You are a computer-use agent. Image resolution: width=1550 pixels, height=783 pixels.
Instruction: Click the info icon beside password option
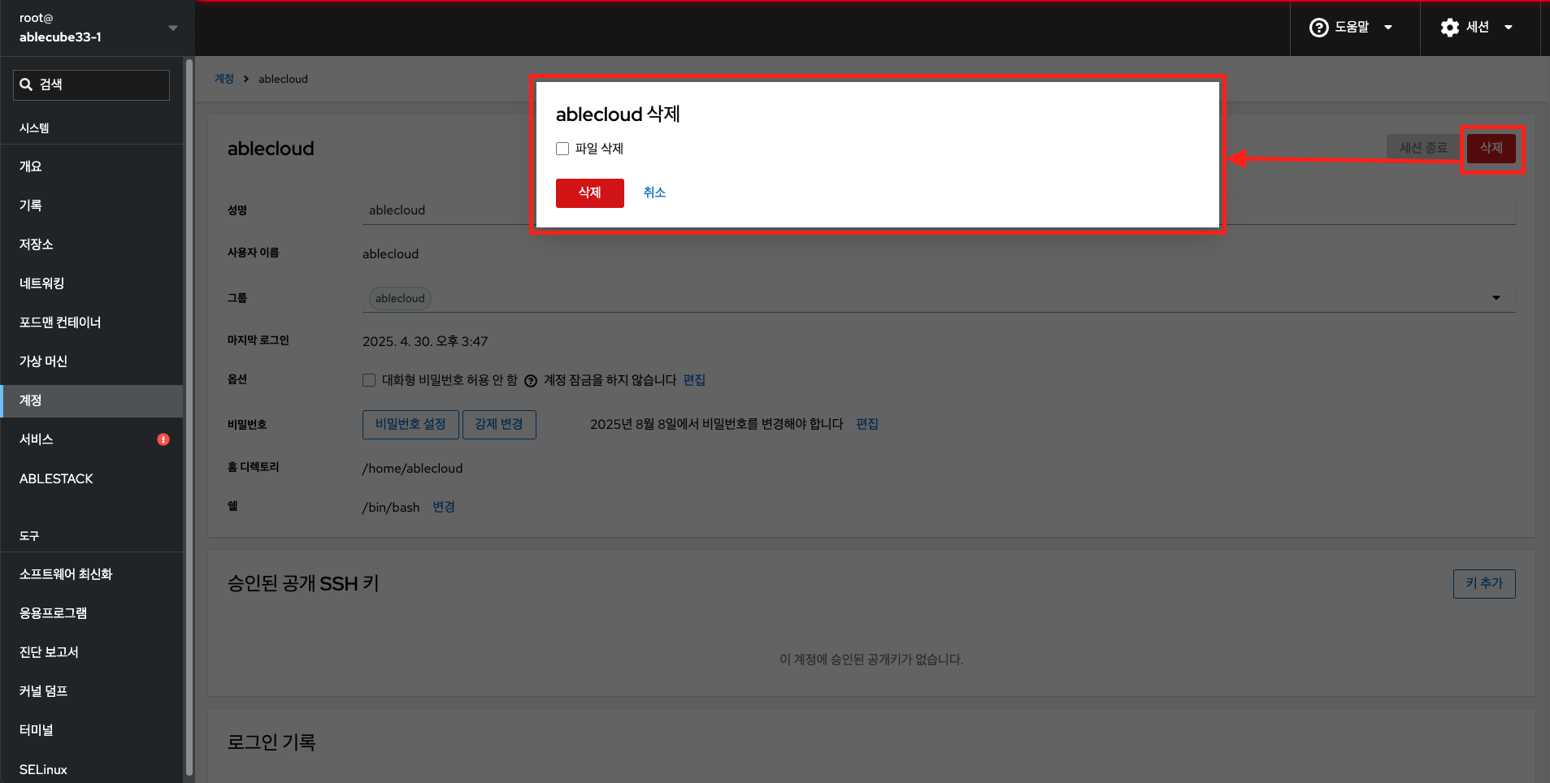pos(531,381)
